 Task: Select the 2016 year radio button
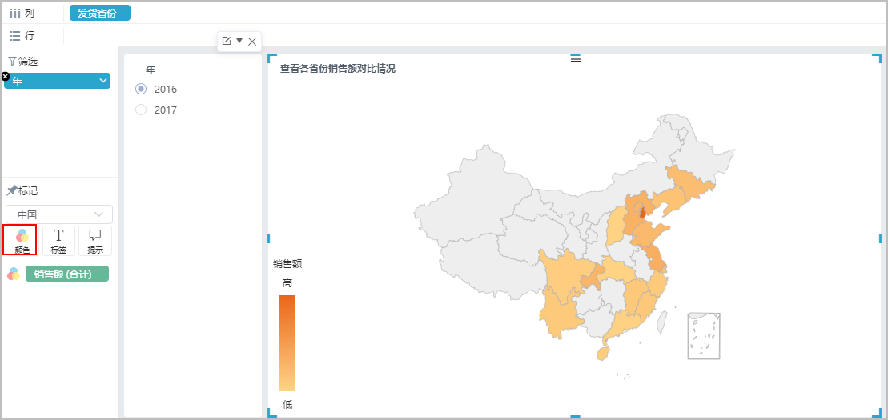(x=141, y=89)
